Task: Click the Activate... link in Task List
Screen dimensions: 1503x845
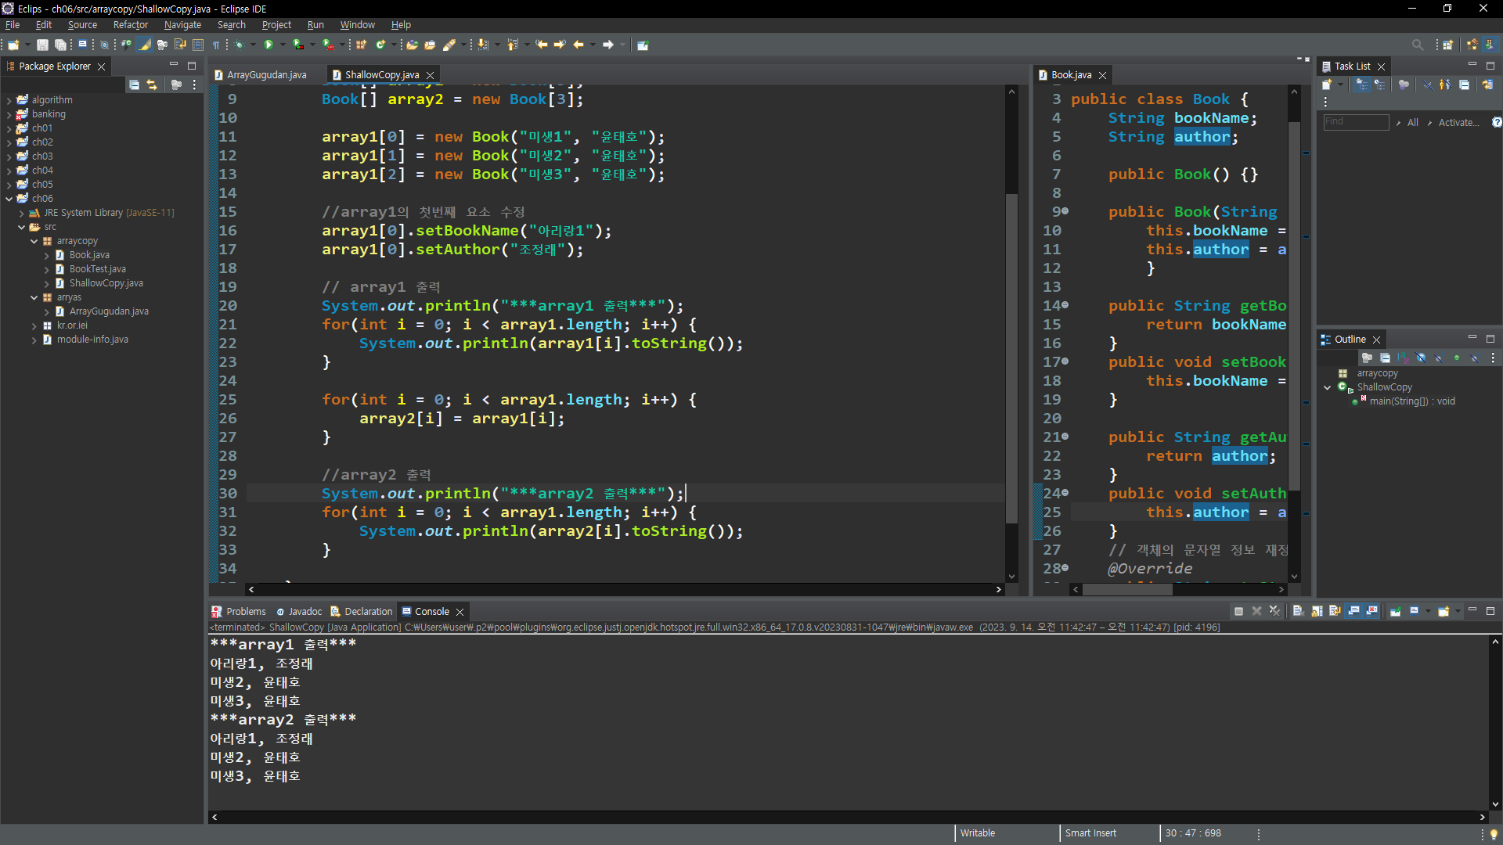Action: coord(1458,123)
